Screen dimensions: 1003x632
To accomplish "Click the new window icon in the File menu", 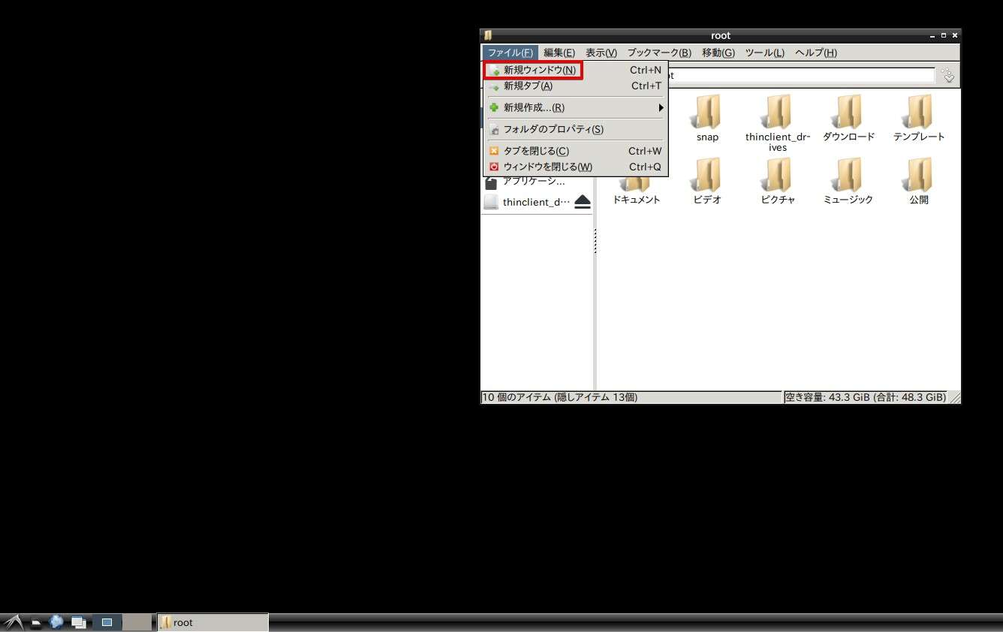I will [494, 70].
